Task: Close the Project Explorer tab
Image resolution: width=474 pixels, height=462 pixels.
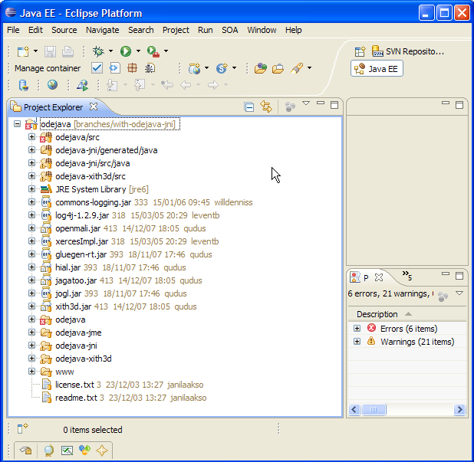Action: pyautogui.click(x=94, y=106)
